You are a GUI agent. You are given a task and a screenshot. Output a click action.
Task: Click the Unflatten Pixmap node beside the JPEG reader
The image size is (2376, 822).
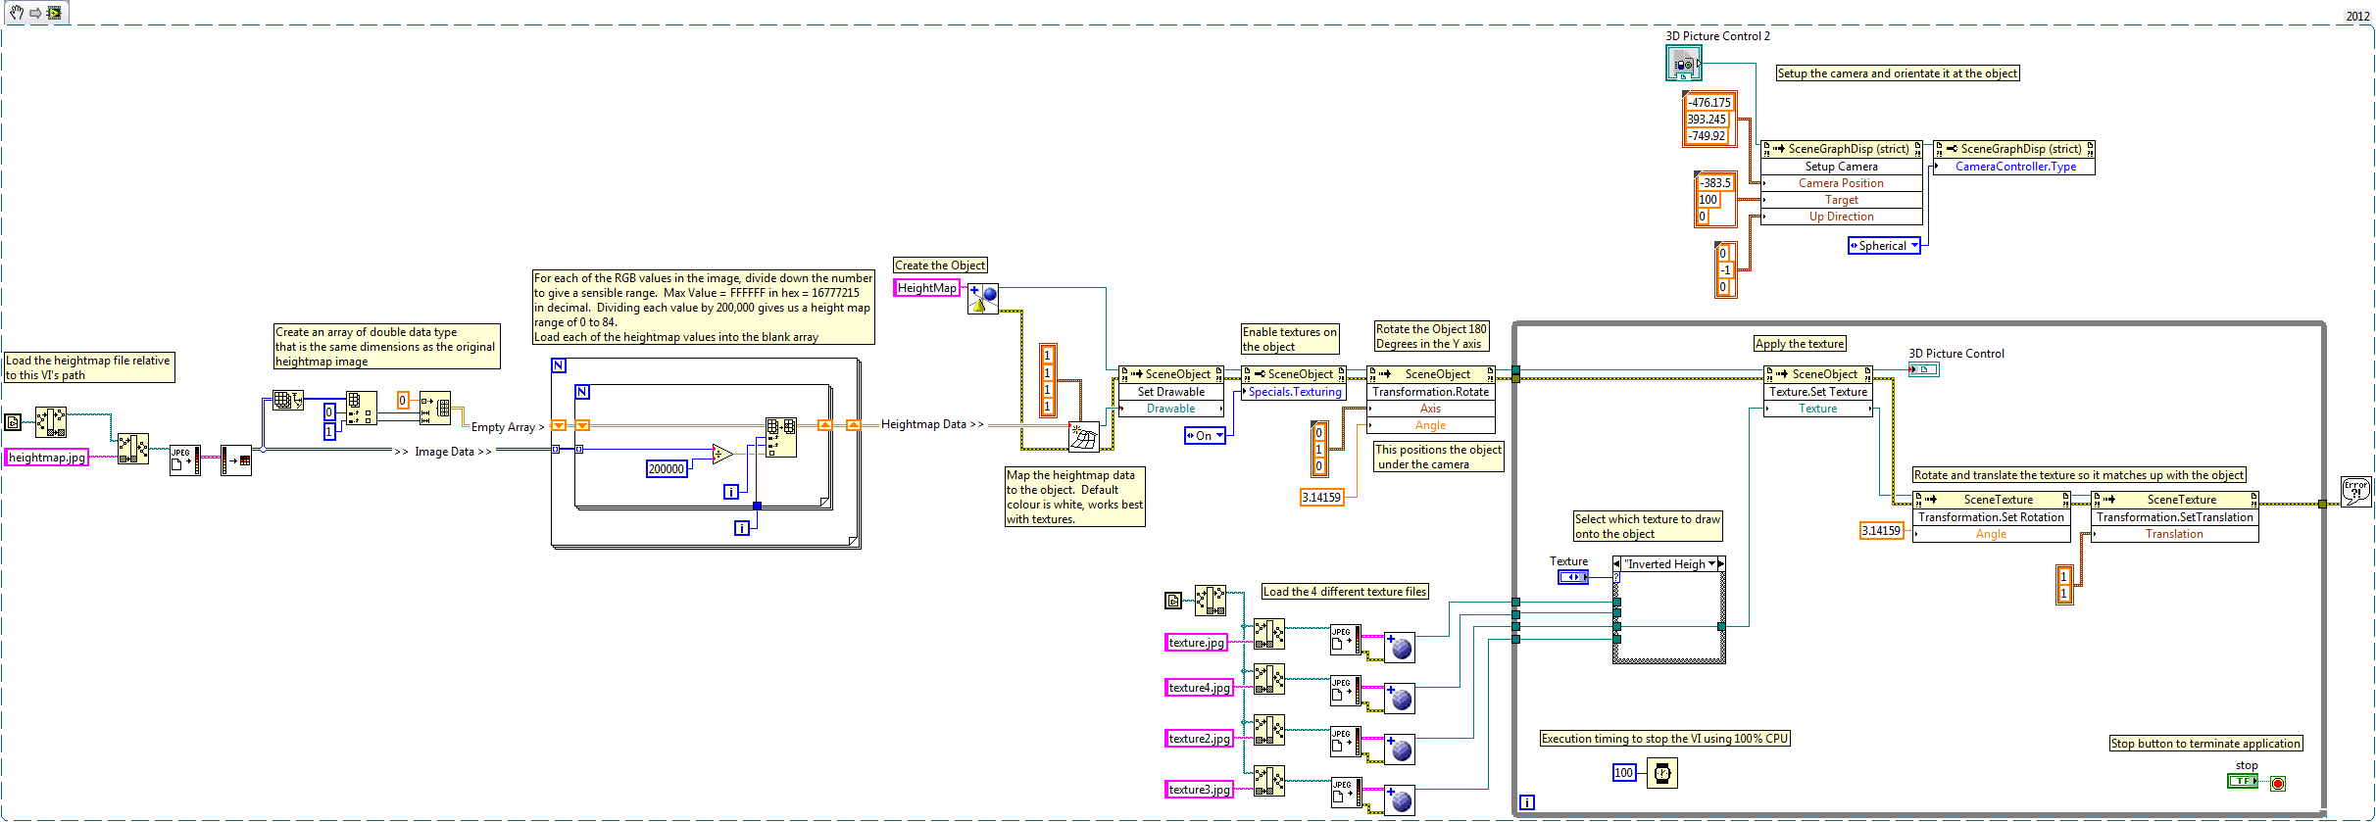(x=236, y=460)
